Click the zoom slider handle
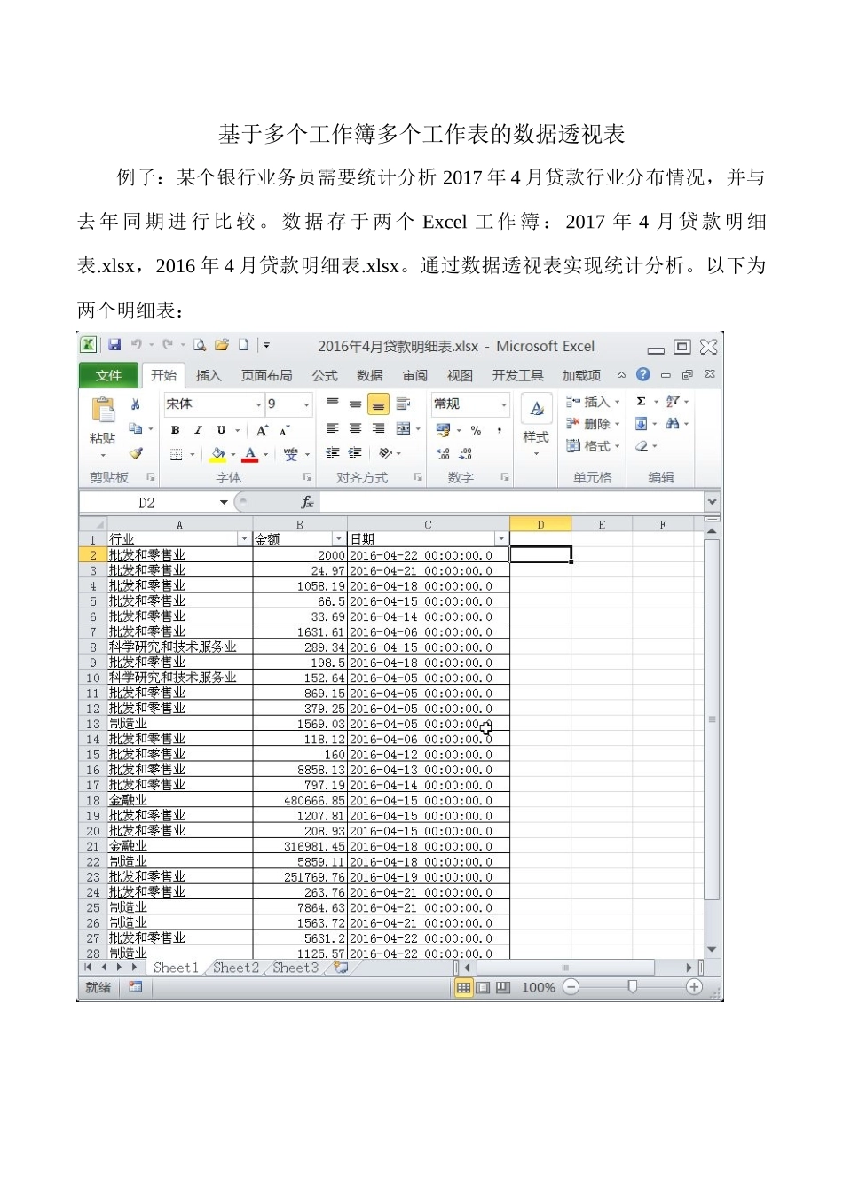843x1192 pixels. [x=632, y=987]
